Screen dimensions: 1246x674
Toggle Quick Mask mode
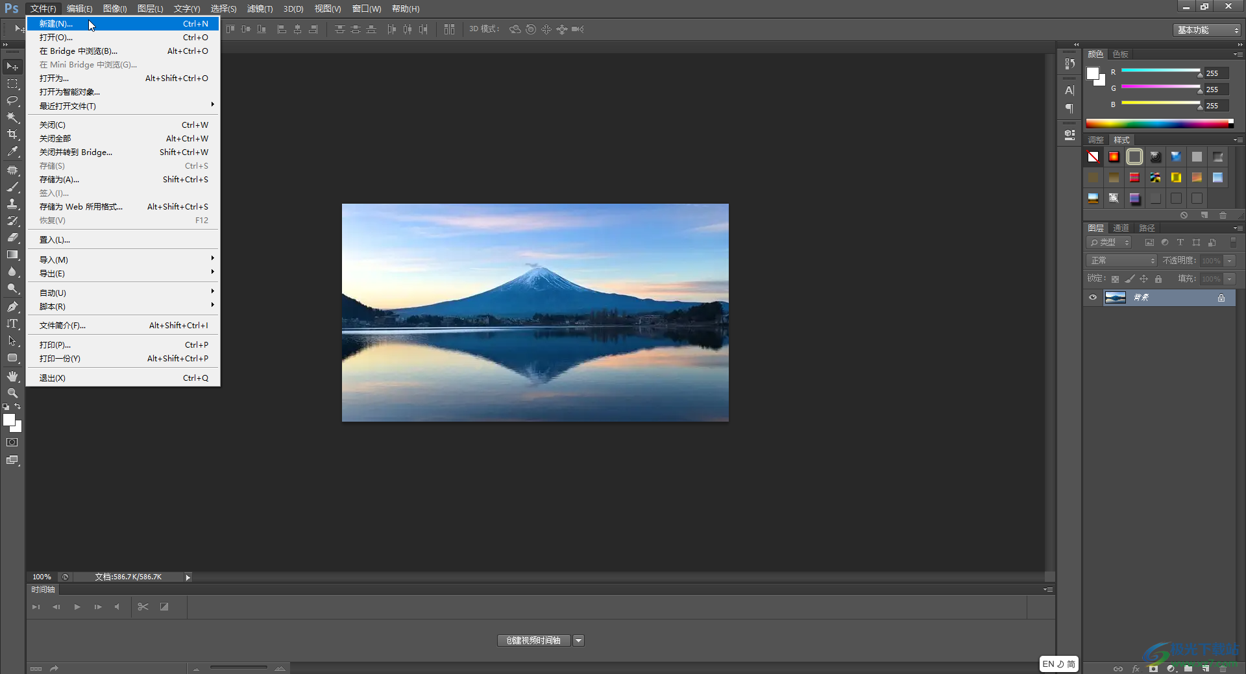(x=12, y=442)
